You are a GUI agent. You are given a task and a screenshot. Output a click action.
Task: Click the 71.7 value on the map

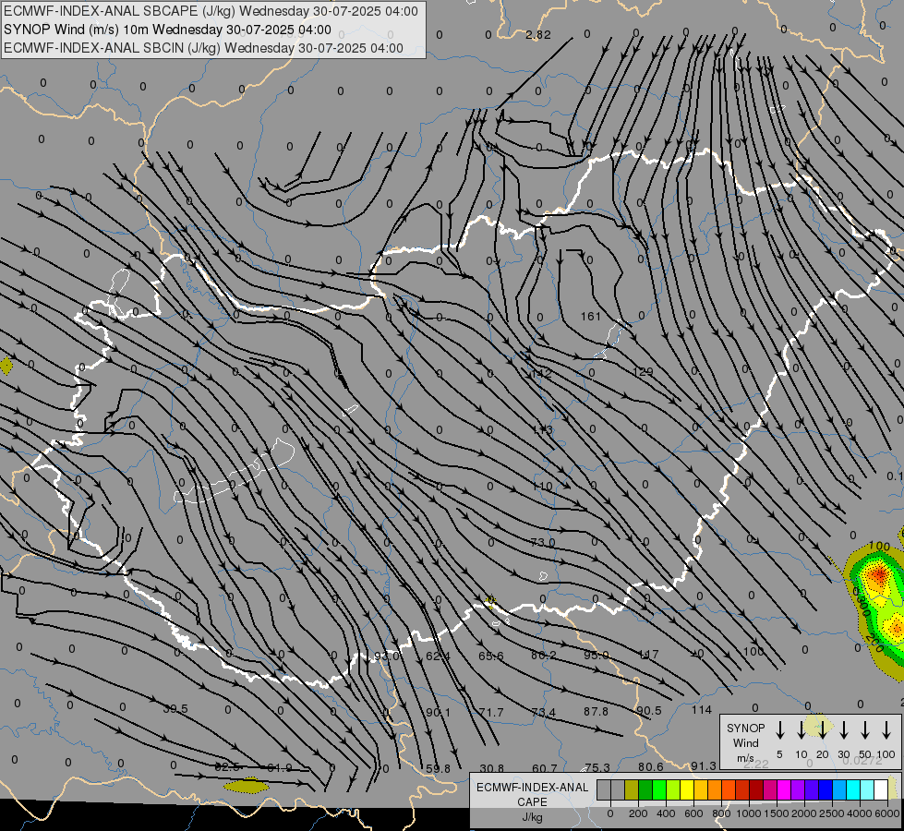(x=491, y=712)
